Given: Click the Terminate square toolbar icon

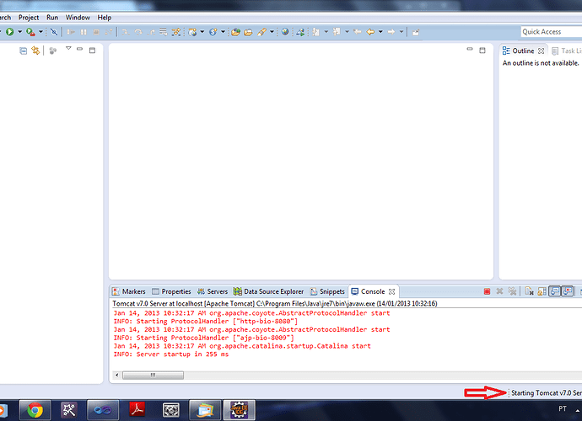Looking at the screenshot, I should 96,32.
